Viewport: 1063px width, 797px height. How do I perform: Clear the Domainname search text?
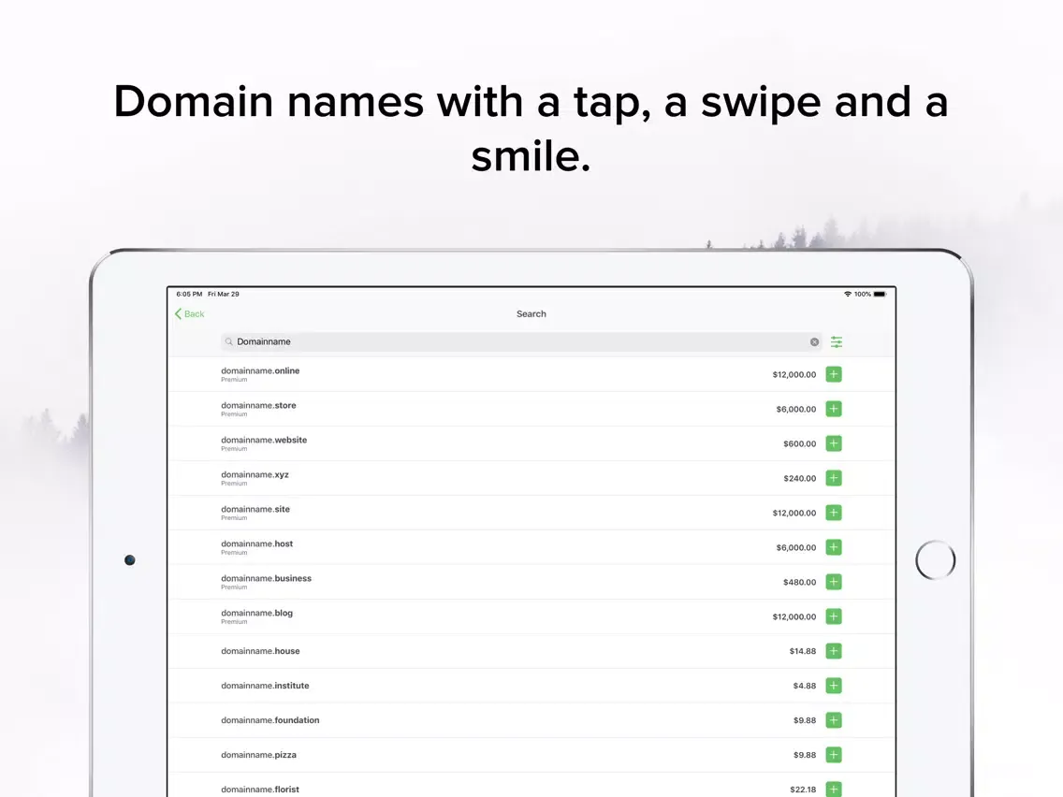click(814, 341)
